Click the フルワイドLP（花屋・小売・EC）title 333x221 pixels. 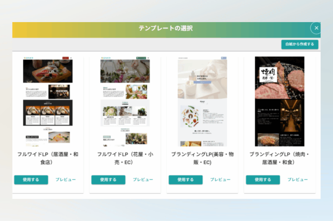(x=125, y=158)
